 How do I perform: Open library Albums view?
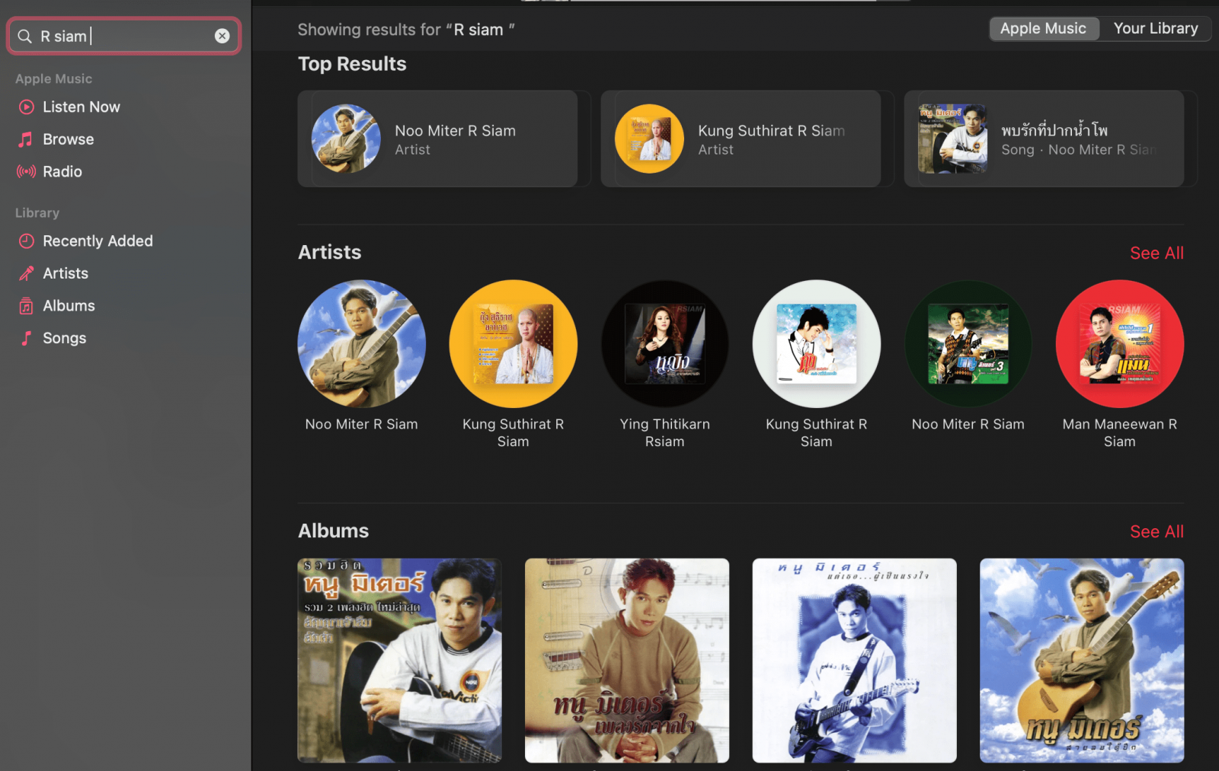click(69, 306)
